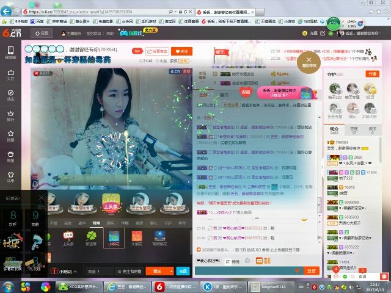
Task: Click the microphone icon on video
Action: pos(35,184)
